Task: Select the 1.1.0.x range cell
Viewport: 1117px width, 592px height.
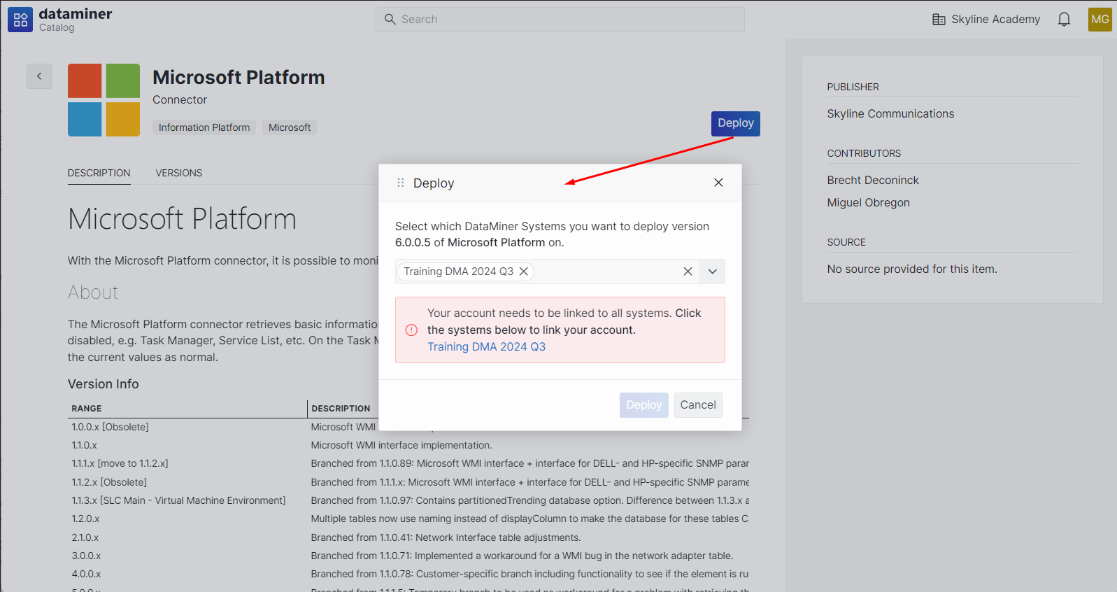Action: point(85,445)
